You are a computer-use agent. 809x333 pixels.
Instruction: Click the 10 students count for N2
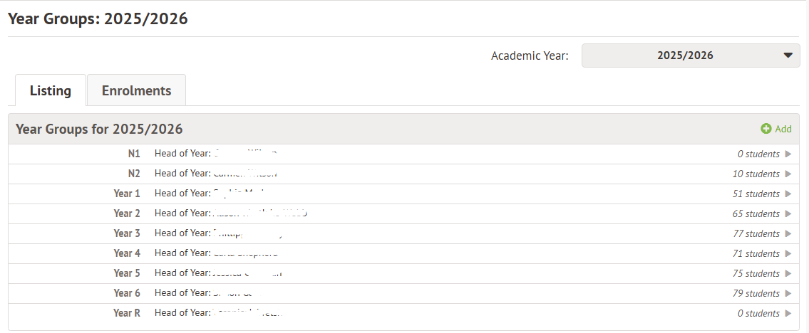click(756, 174)
